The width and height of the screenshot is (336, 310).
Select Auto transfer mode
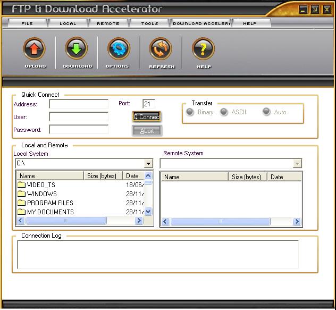click(x=266, y=112)
